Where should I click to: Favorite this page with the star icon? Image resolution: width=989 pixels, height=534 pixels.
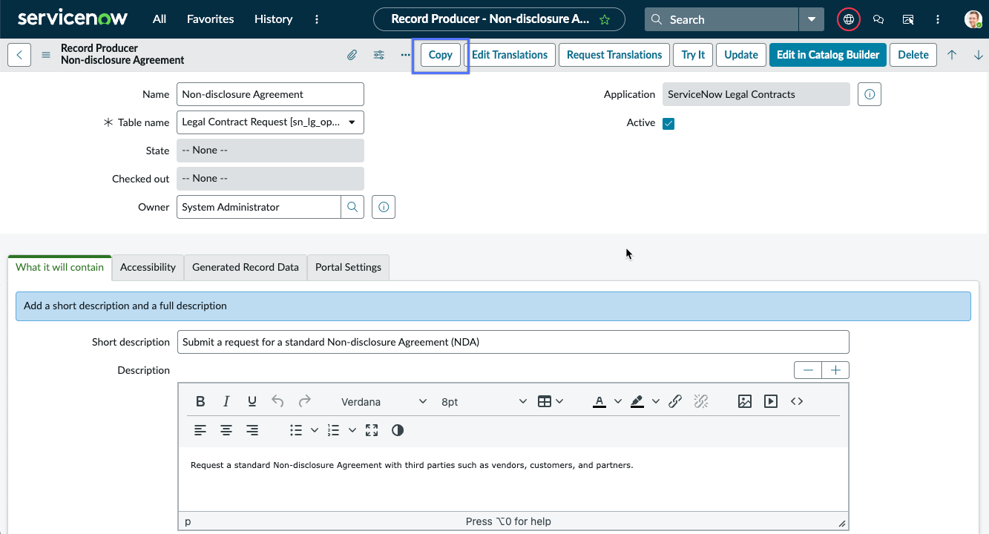pos(605,19)
